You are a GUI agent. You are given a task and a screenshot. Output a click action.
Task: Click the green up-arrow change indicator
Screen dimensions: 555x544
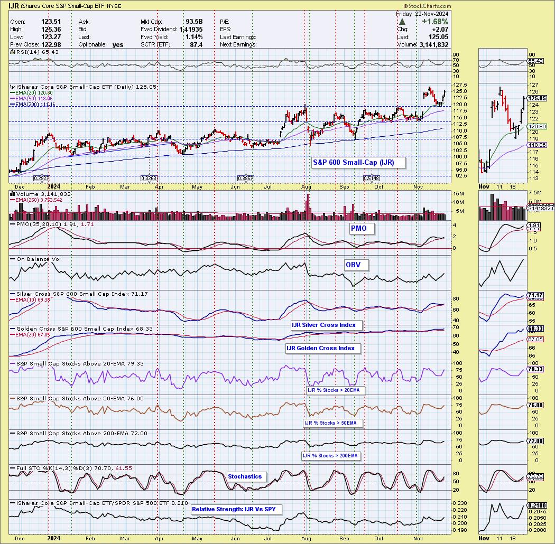[x=402, y=22]
